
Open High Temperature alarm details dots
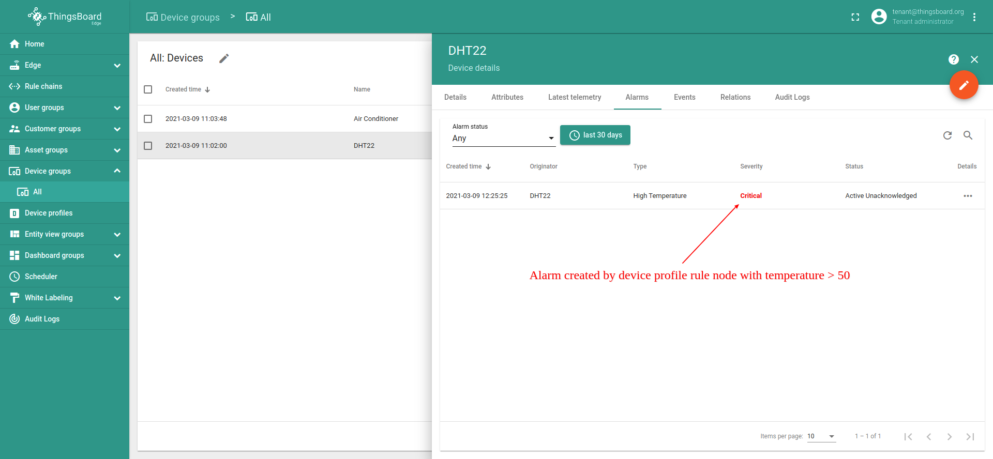pos(968,196)
